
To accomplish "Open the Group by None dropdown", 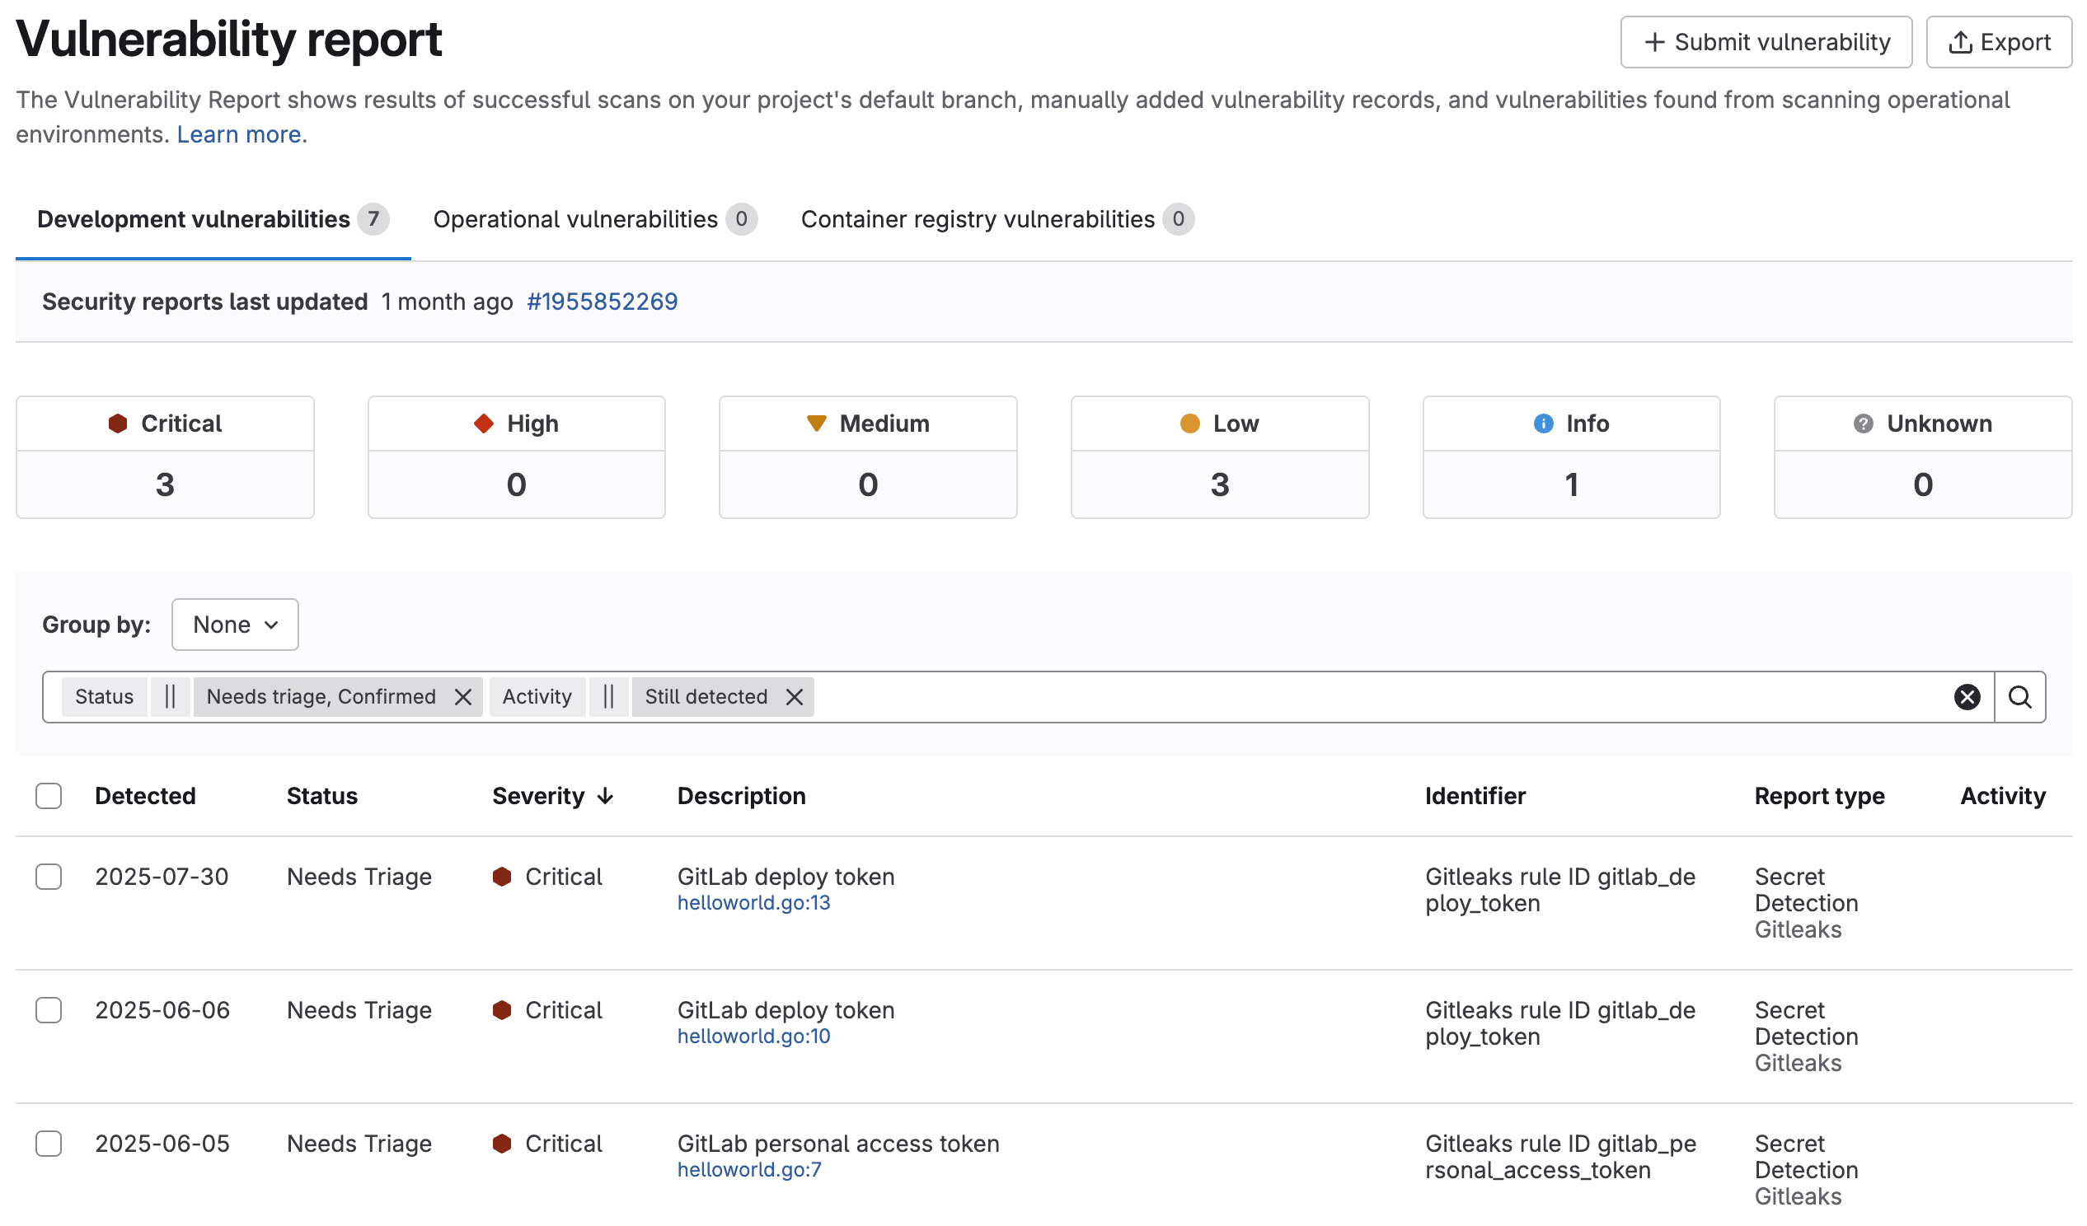I will click(x=234, y=625).
